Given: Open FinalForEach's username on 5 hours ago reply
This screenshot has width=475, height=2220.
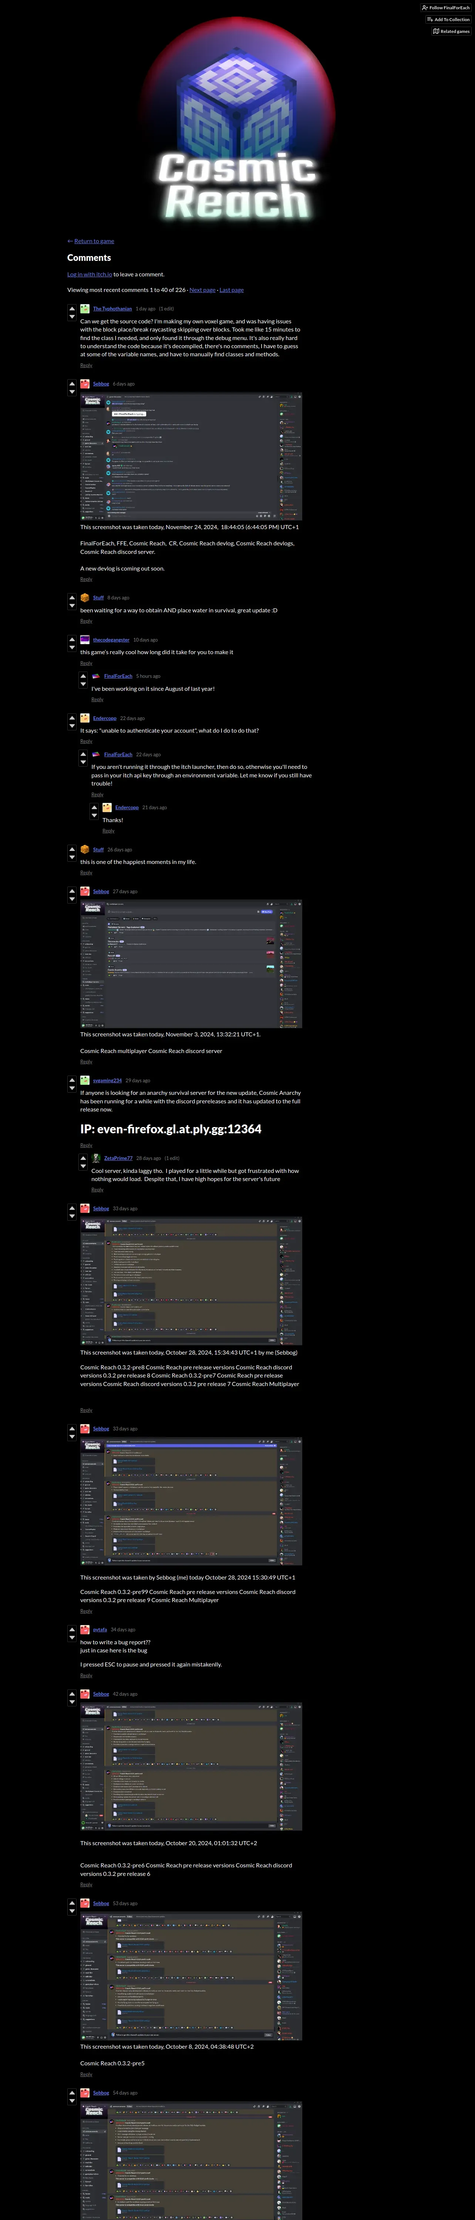Looking at the screenshot, I should point(118,676).
